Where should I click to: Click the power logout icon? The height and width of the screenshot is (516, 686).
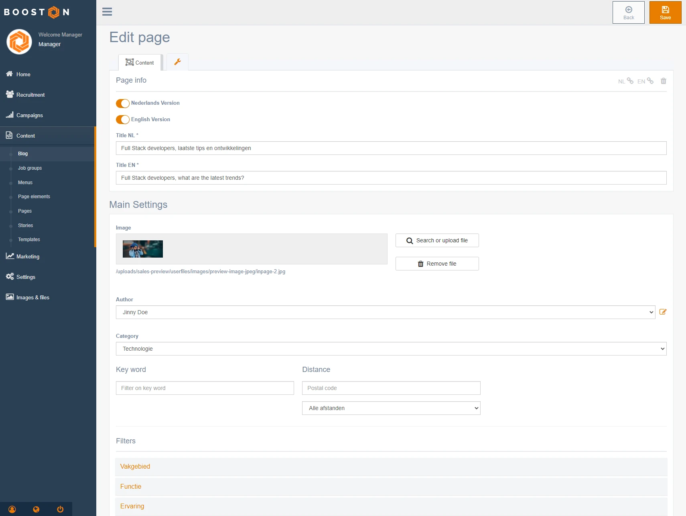tap(60, 509)
